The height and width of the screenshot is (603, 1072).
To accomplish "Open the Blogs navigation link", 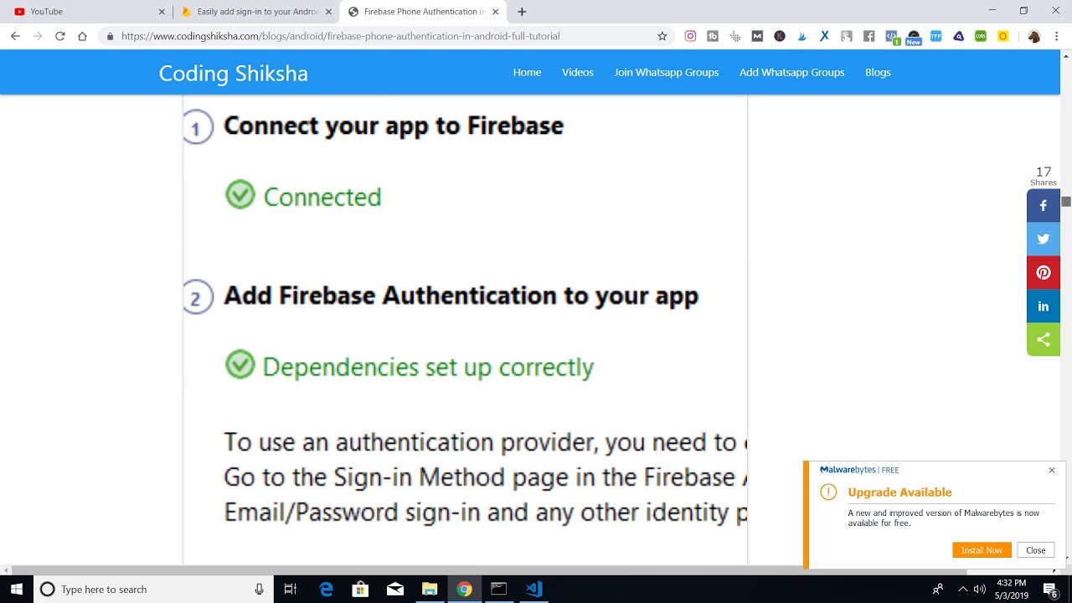I will point(877,72).
